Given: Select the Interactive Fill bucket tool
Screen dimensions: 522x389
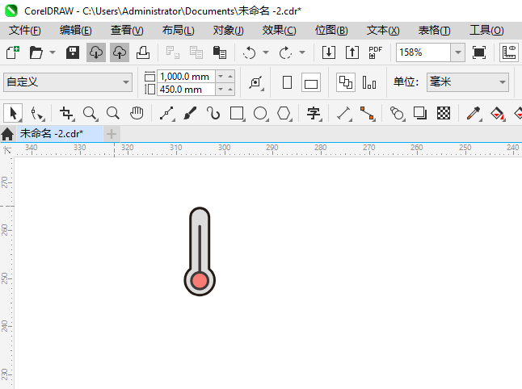Looking at the screenshot, I should pos(498,113).
